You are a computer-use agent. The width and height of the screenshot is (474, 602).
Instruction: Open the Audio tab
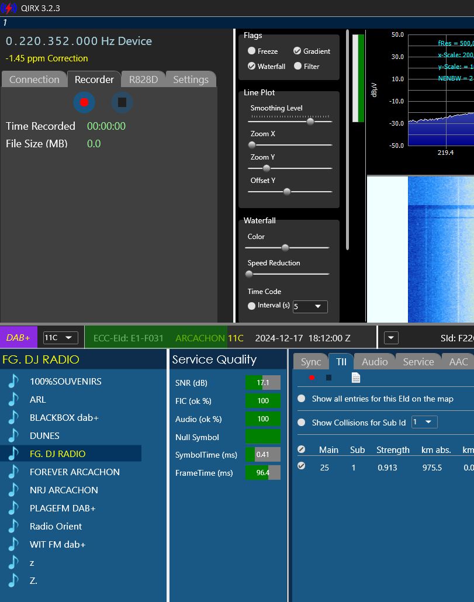coord(375,362)
